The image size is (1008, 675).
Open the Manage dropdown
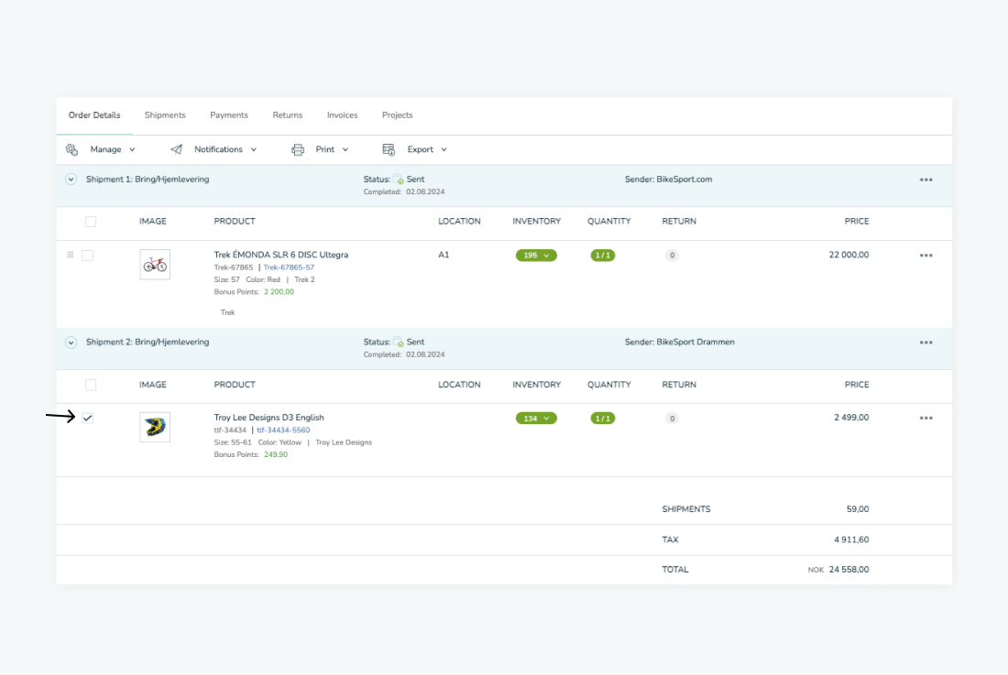tap(113, 149)
